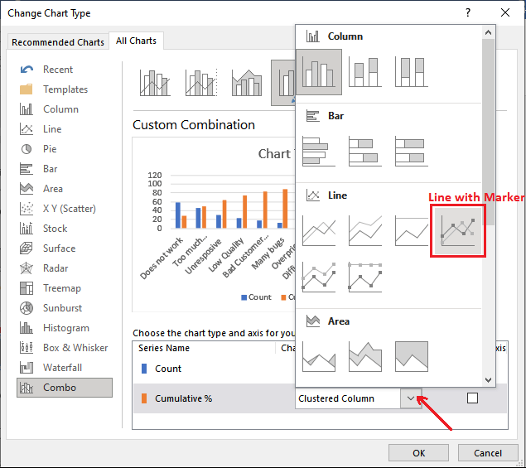Viewport: 526px width, 468px height.
Task: Click the Count legend entry in preview
Action: click(x=256, y=297)
